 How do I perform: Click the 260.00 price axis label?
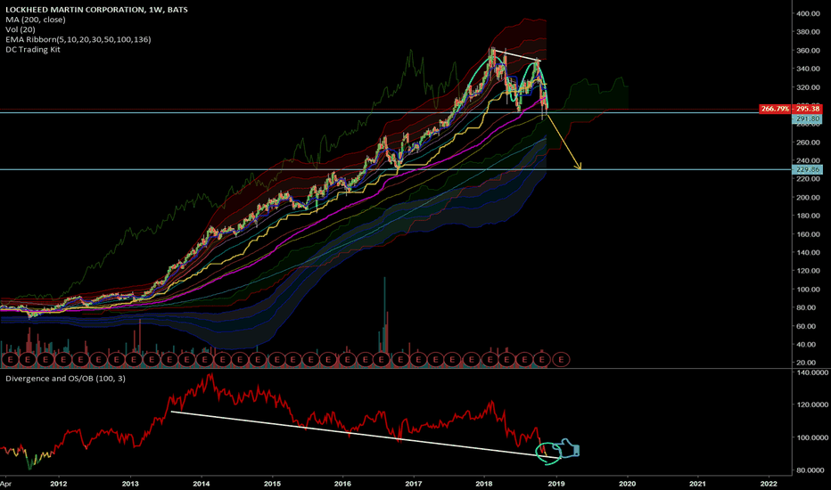808,143
